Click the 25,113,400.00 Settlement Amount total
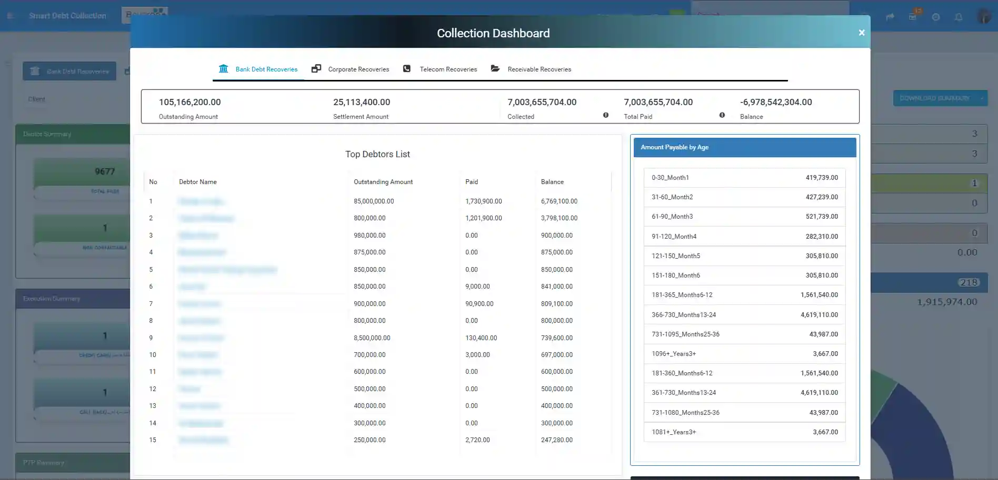 (x=362, y=102)
